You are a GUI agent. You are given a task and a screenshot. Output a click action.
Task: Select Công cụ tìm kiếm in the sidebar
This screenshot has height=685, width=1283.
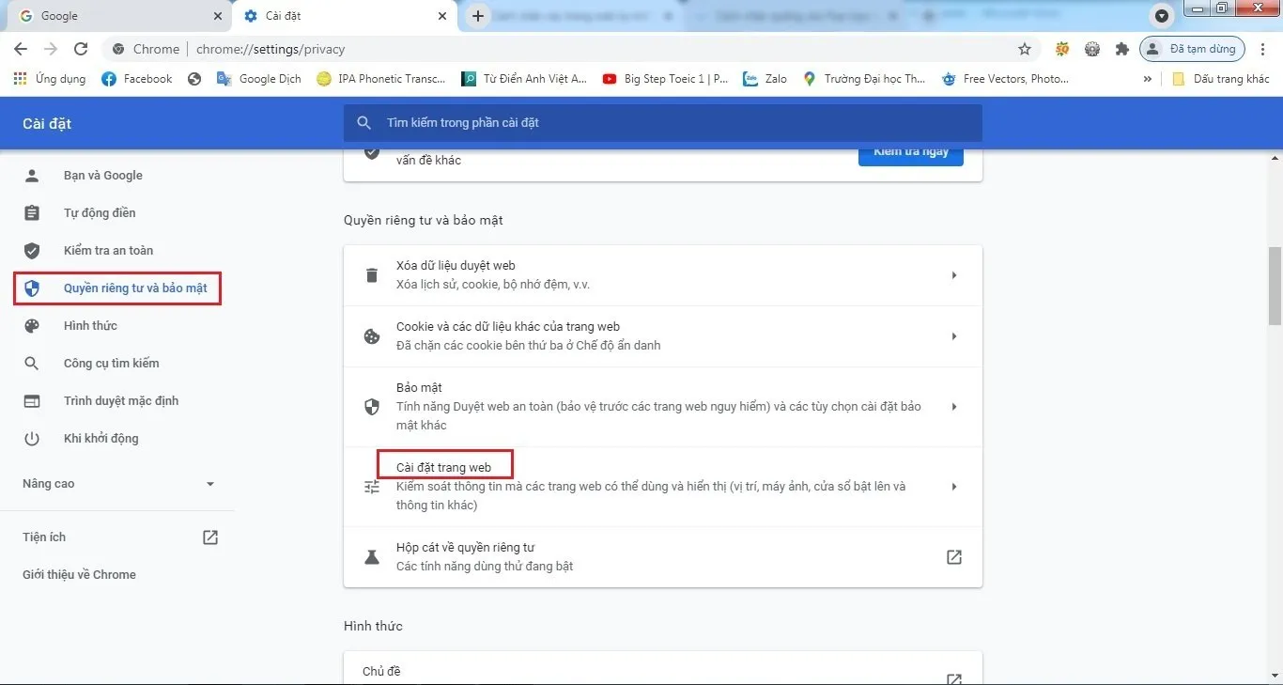pyautogui.click(x=111, y=364)
